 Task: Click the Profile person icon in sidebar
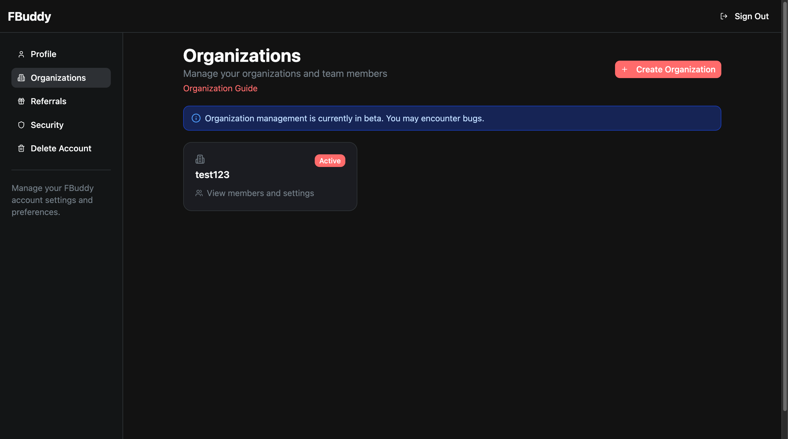point(21,54)
